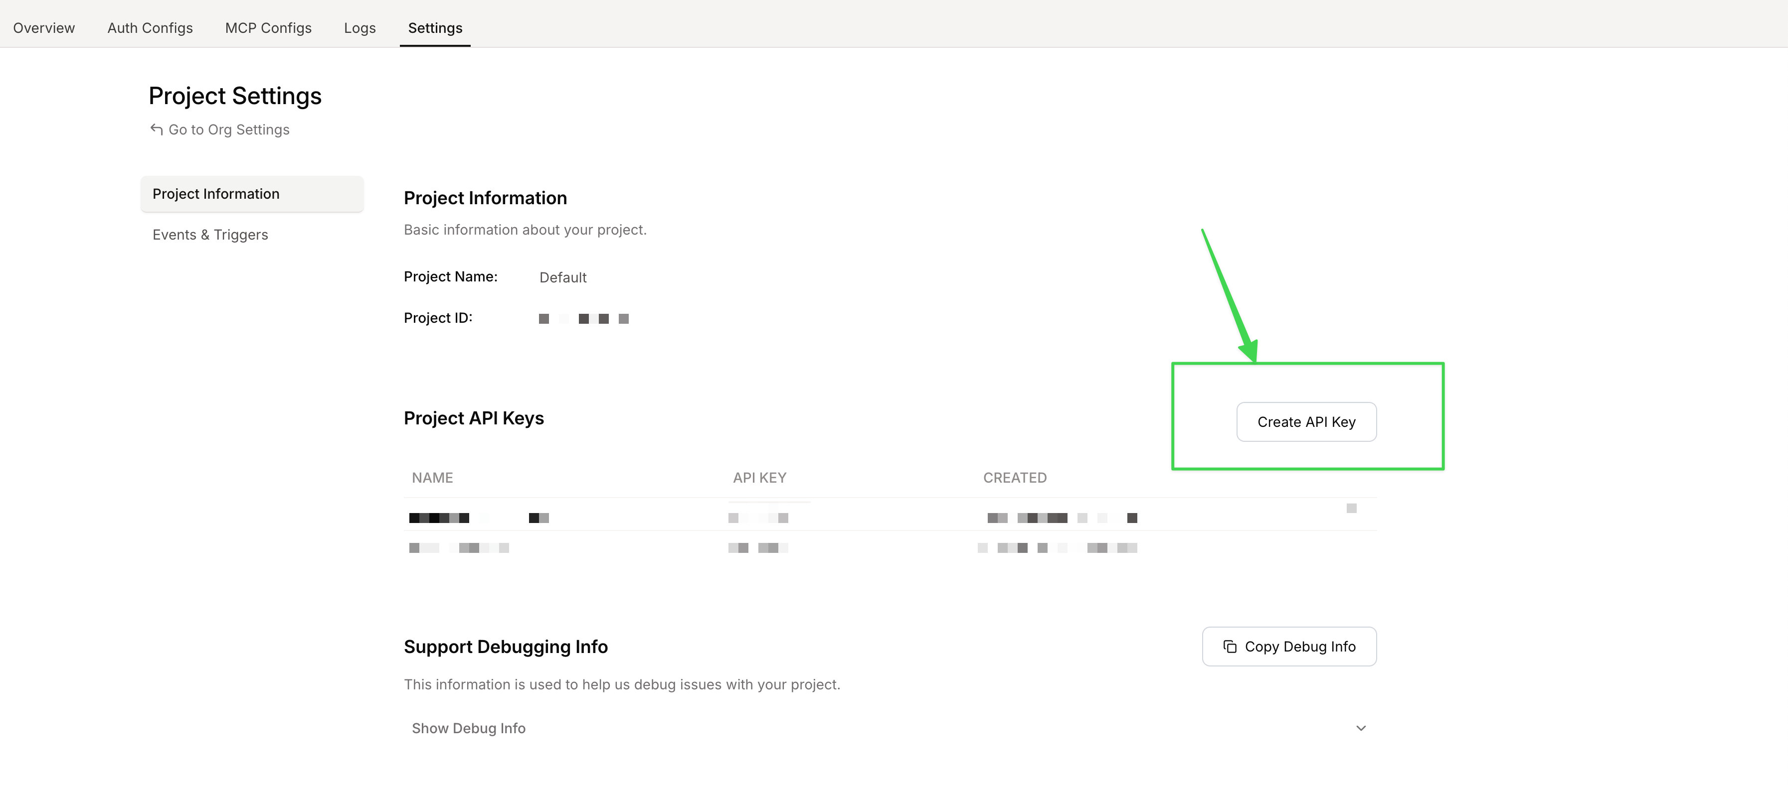The image size is (1788, 785).
Task: Click the copy icon in Copy Debug Info
Action: coord(1229,647)
